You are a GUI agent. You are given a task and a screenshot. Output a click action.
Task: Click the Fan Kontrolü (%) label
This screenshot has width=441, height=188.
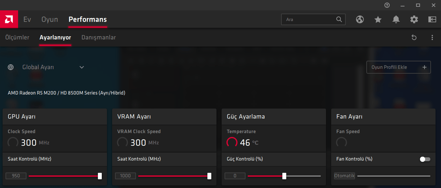tap(354, 159)
